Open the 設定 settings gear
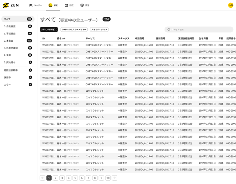Viewport: 236px width, 184px height. [85, 5]
